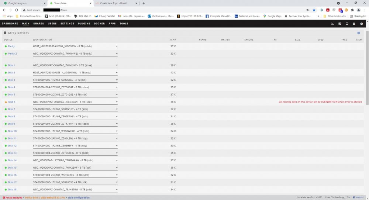Click the Parity-Sync / Data-Rebuild 33.3 % text
369x200 pixels.
(x=45, y=198)
